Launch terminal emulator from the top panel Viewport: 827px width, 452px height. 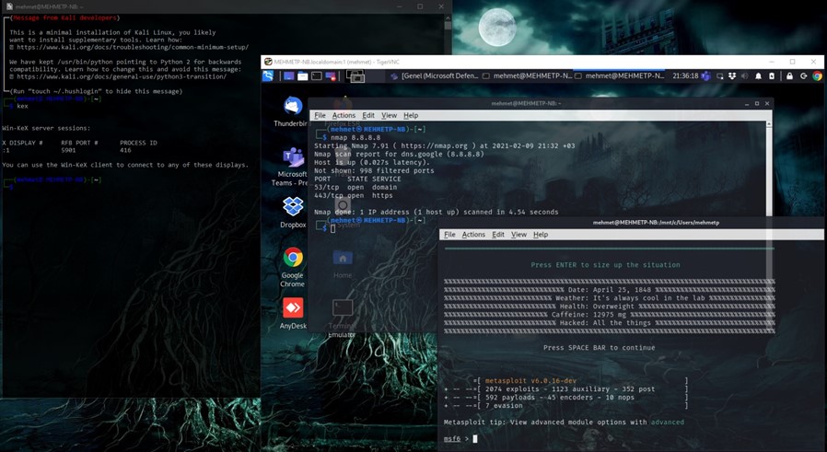(x=317, y=76)
